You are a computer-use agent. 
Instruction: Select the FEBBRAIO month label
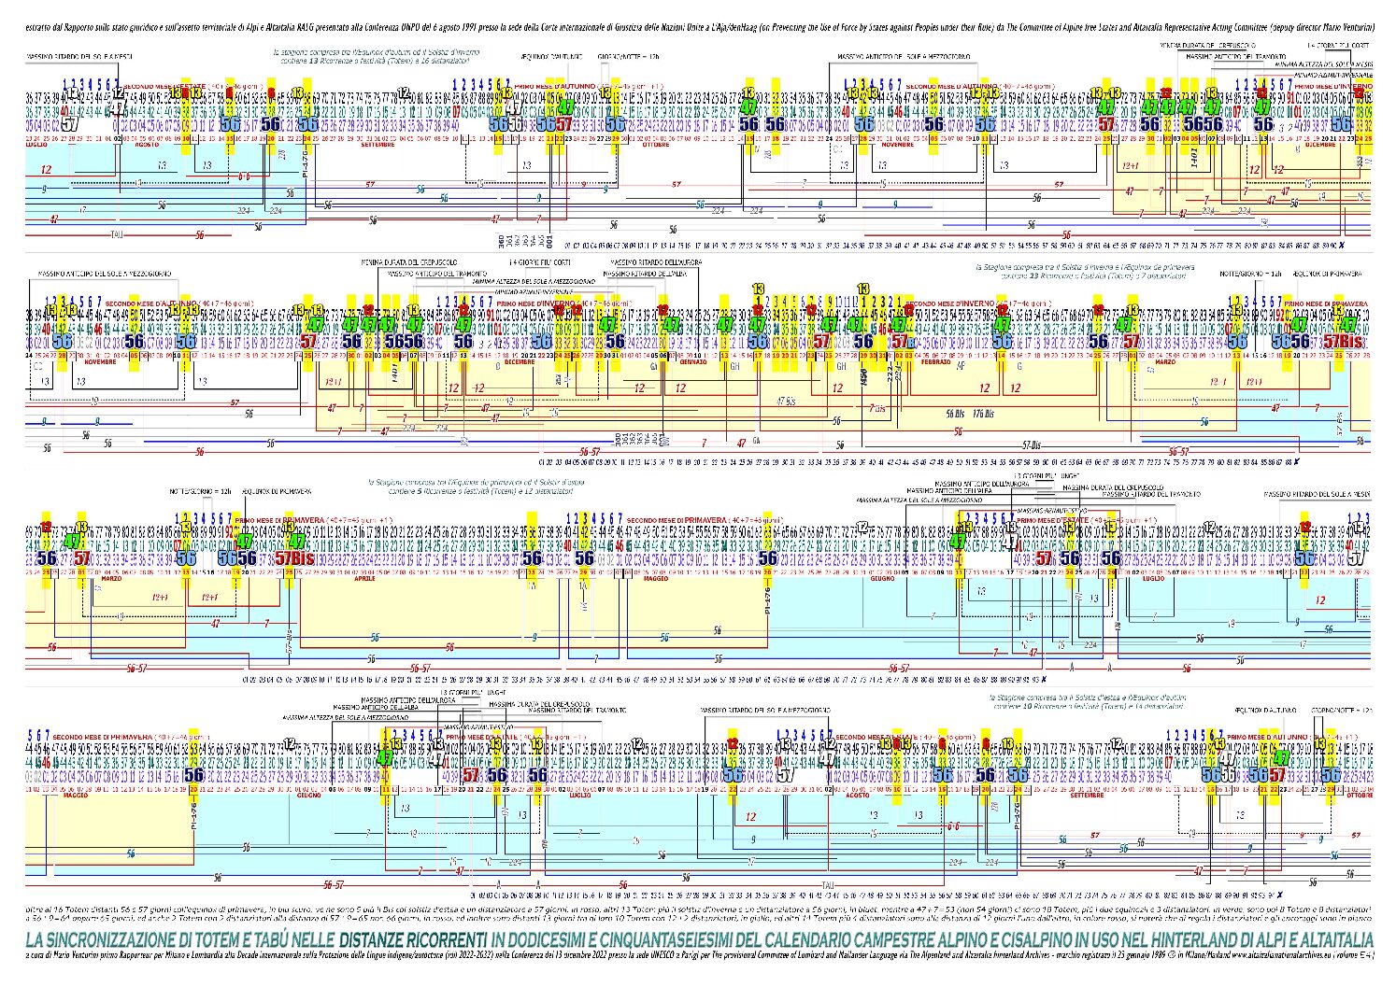point(934,361)
